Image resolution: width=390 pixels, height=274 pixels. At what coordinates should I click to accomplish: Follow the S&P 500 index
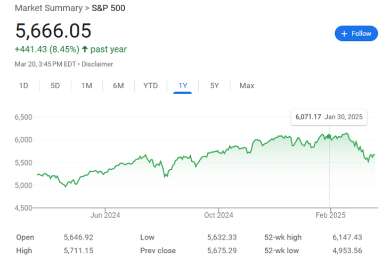point(356,34)
